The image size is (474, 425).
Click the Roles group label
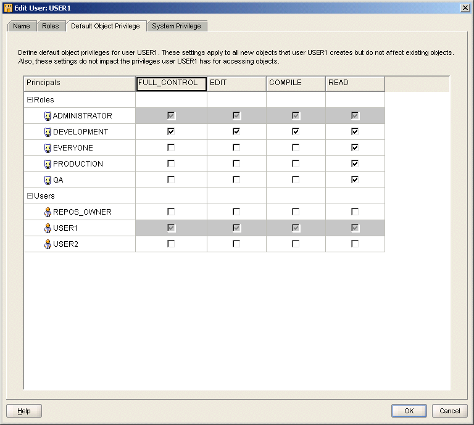point(44,100)
